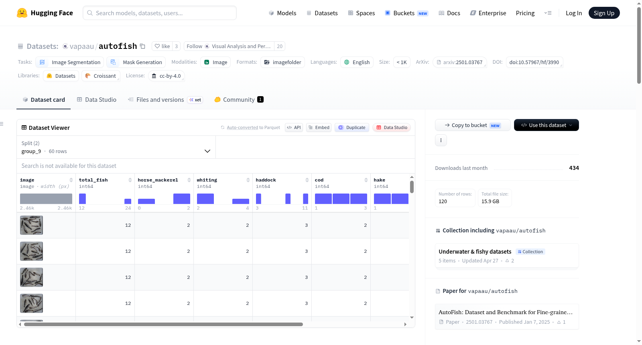Click the English language tag
This screenshot has width=642, height=345.
[357, 62]
